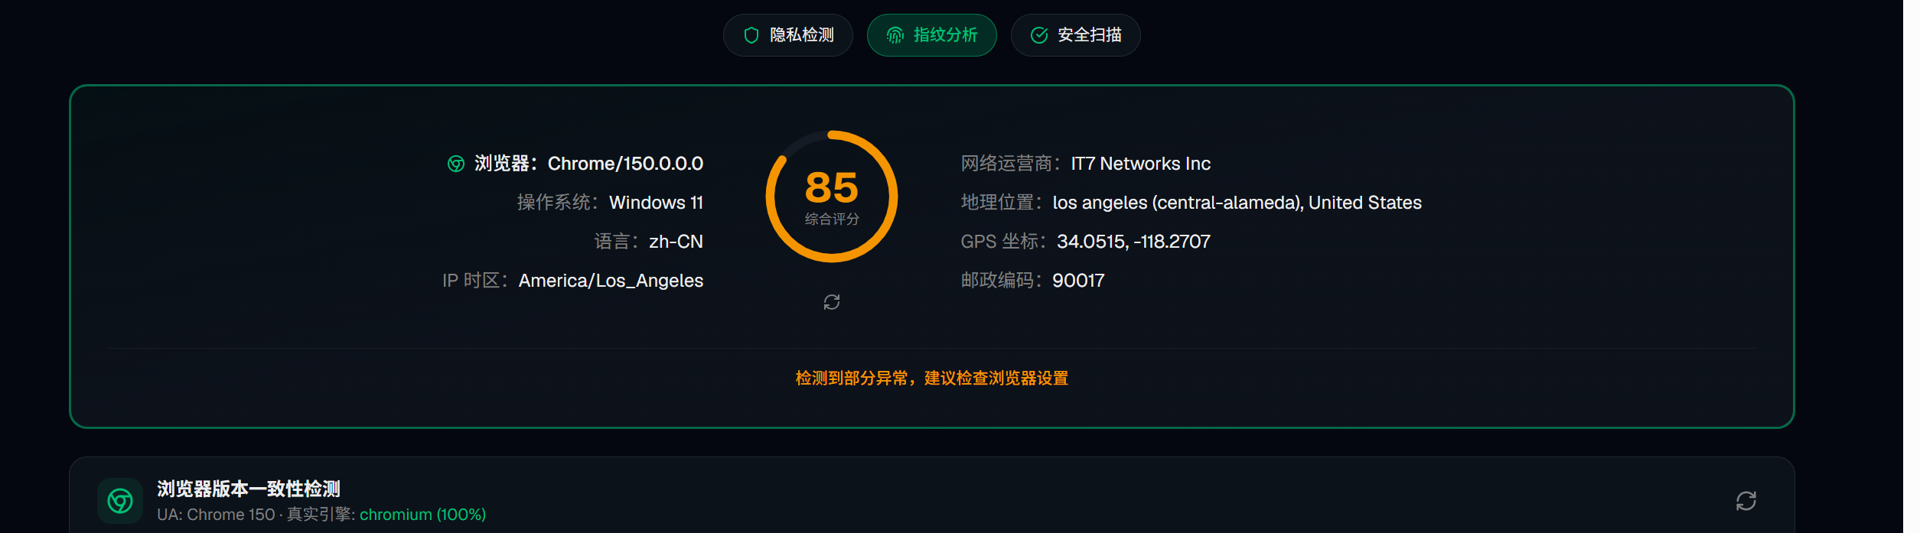Viewport: 1920px width, 533px height.
Task: Click the refresh icon below the score ring
Action: [832, 303]
